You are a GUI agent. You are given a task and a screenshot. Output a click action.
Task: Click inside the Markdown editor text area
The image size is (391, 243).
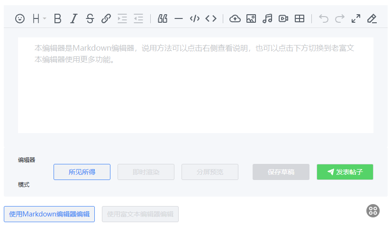[195, 85]
